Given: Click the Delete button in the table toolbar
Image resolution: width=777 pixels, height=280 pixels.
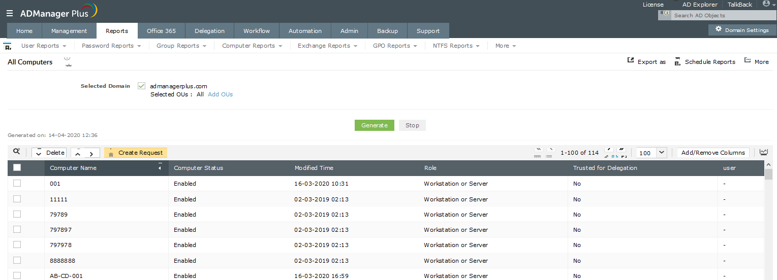Looking at the screenshot, I should (x=49, y=153).
